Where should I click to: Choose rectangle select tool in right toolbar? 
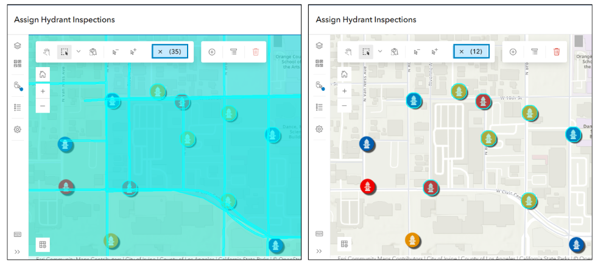pyautogui.click(x=366, y=52)
